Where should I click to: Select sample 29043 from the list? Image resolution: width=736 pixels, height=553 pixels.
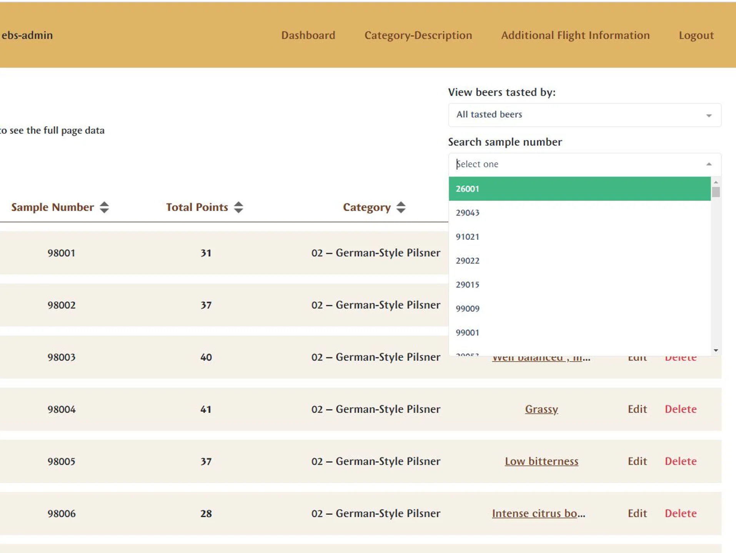point(579,213)
